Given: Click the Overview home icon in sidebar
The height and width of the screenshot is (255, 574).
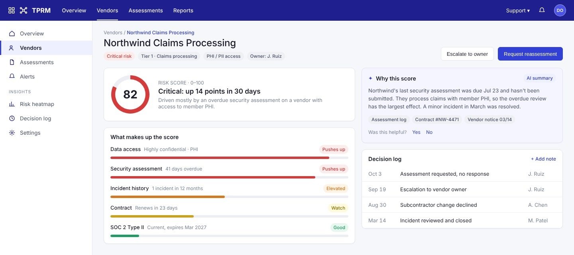Looking at the screenshot, I should [x=12, y=33].
